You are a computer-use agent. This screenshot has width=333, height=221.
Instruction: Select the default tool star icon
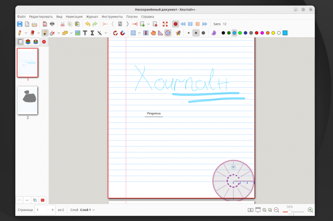click(178, 33)
